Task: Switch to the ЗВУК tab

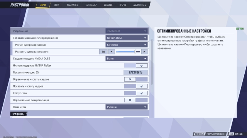Action: click(x=57, y=5)
